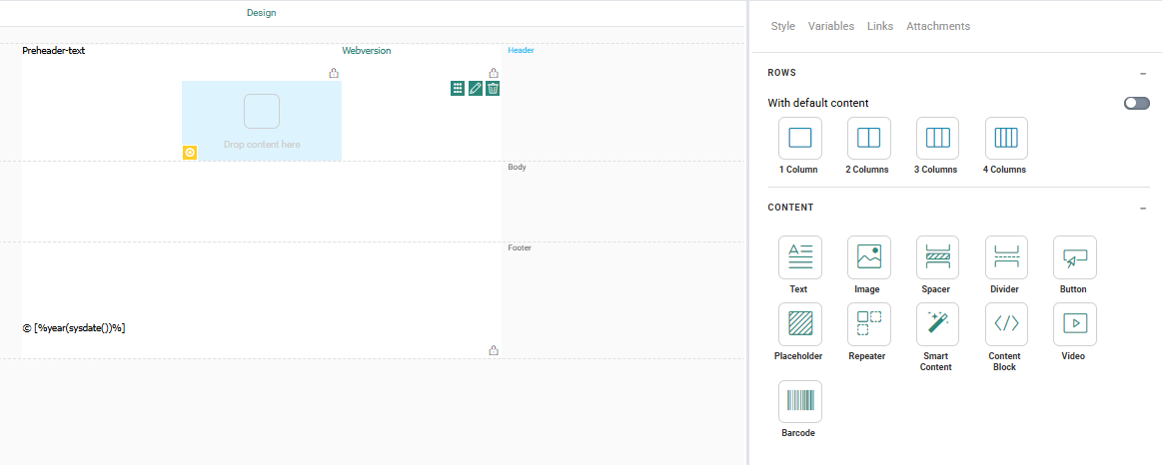Select the Barcode content element
The image size is (1162, 465).
point(799,401)
